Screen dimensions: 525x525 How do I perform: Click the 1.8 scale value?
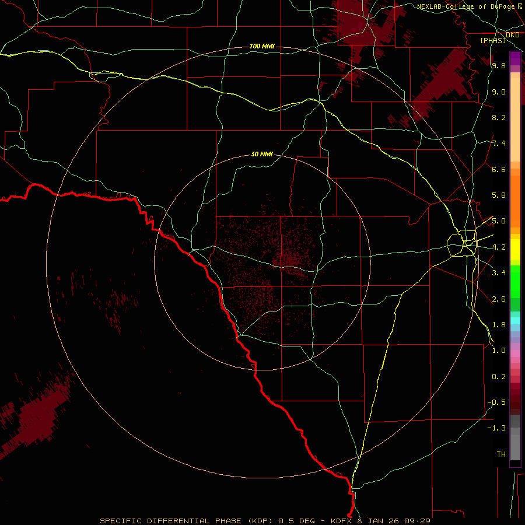pyautogui.click(x=499, y=325)
